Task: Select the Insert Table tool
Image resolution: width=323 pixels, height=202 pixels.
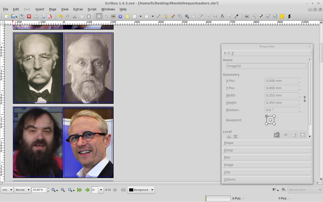Action: 127,16
